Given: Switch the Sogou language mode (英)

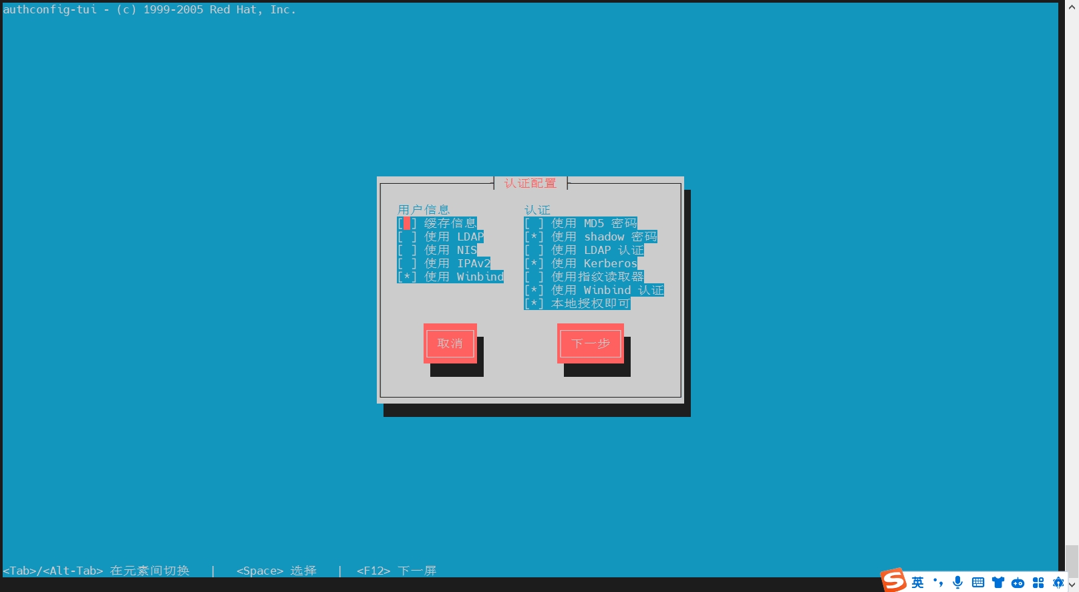Looking at the screenshot, I should pos(918,583).
